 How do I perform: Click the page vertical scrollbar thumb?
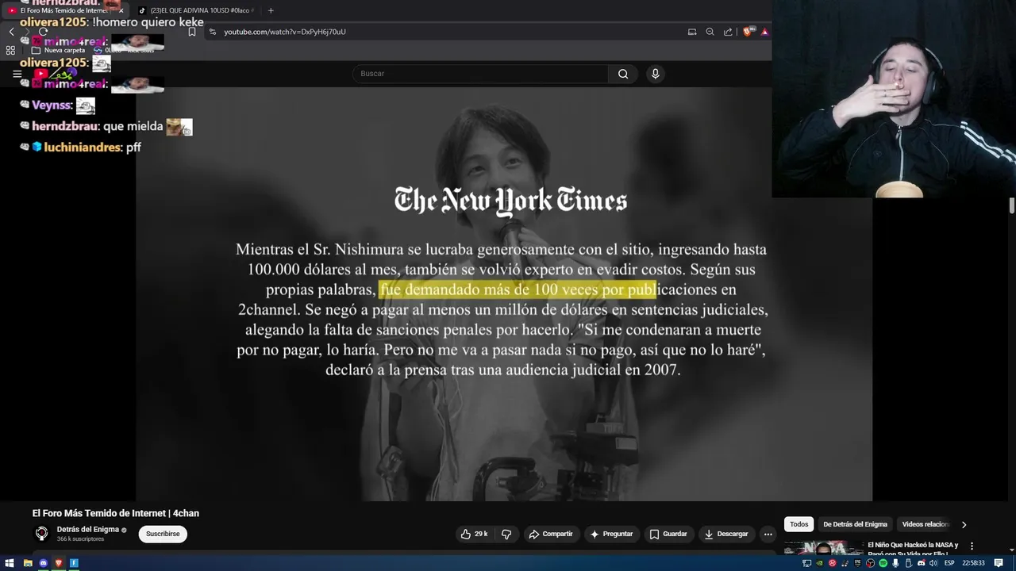(x=1012, y=205)
